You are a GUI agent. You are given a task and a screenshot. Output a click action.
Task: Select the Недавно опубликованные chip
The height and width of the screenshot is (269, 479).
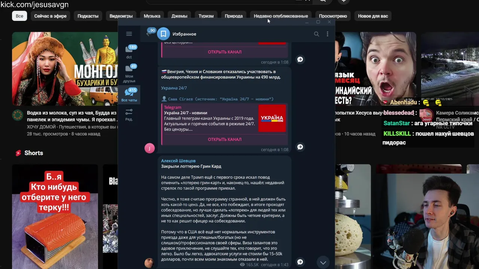pos(281,16)
